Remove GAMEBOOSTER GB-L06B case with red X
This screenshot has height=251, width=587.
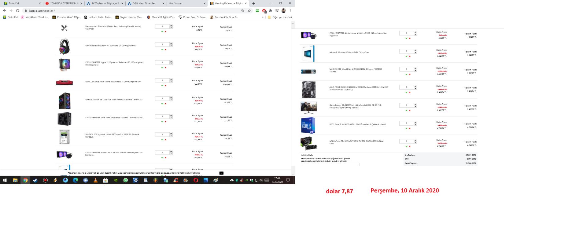coord(166,104)
